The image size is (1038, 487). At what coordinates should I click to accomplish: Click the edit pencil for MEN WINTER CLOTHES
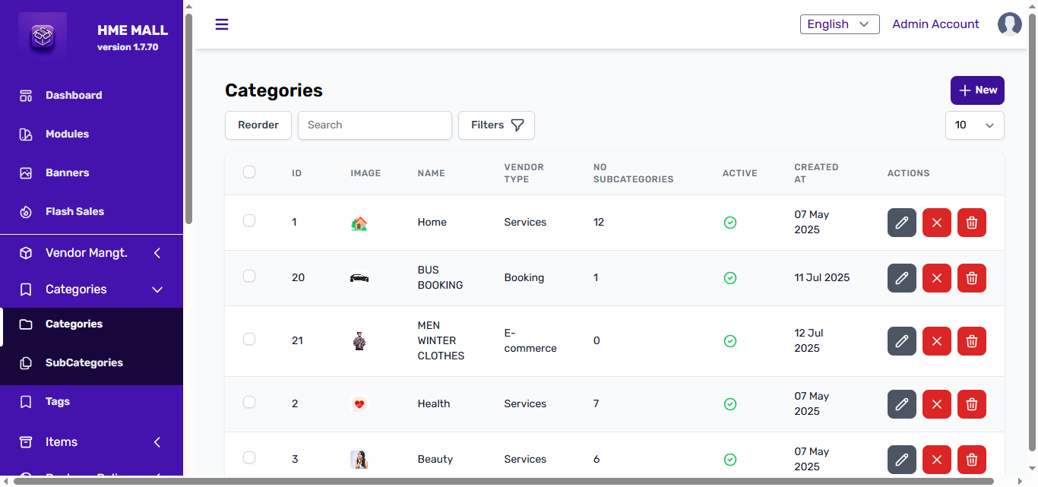tap(901, 341)
